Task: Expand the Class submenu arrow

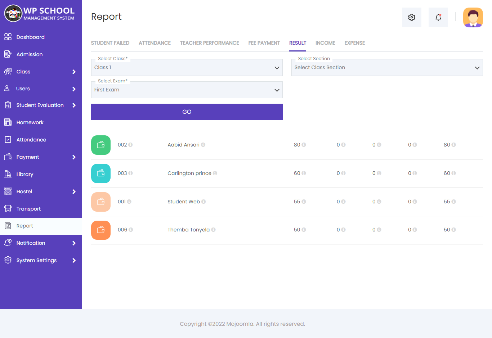Action: click(x=74, y=72)
